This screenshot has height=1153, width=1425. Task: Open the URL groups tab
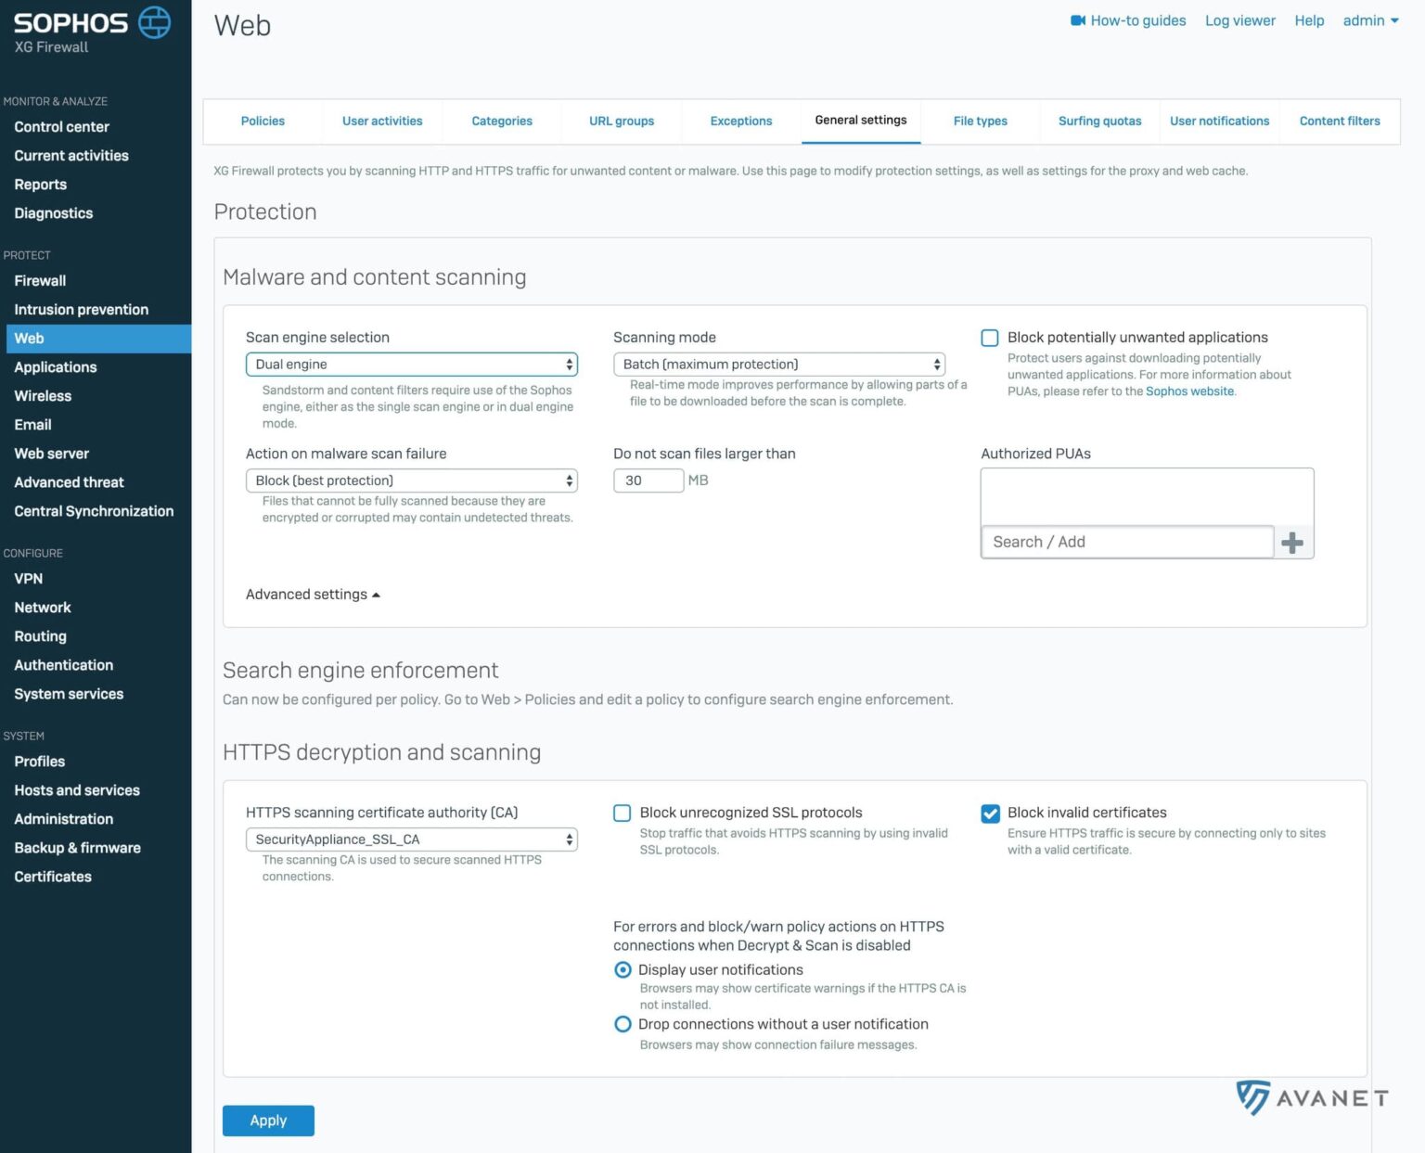click(x=621, y=121)
